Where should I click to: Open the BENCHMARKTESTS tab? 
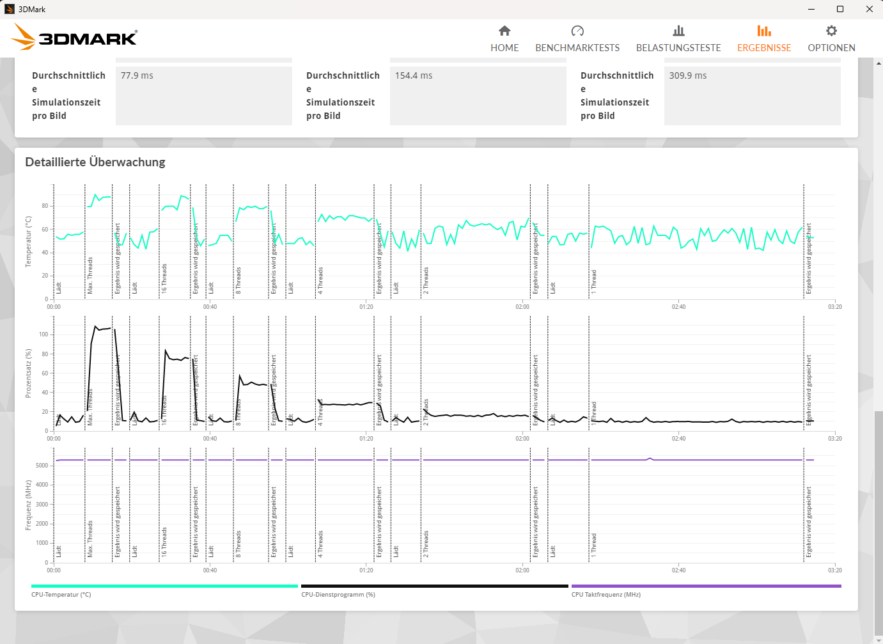coord(577,47)
